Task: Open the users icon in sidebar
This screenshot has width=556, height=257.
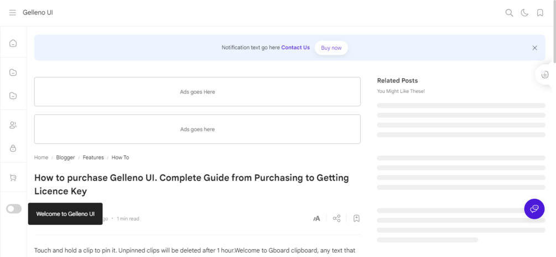Action: pyautogui.click(x=13, y=125)
